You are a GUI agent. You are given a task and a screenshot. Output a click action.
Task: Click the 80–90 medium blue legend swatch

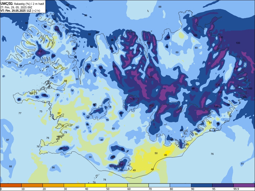click(x=181, y=185)
